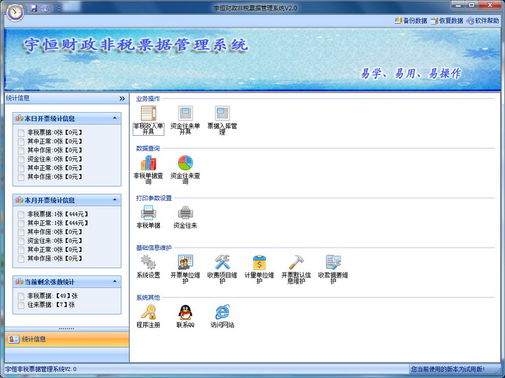This screenshot has height=378, width=505.
Task: Click 软件帮助 button
Action: [x=483, y=20]
